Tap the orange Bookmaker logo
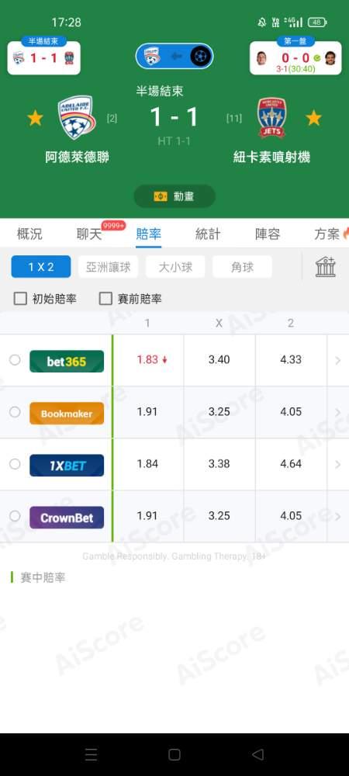349x776 pixels. [x=67, y=414]
